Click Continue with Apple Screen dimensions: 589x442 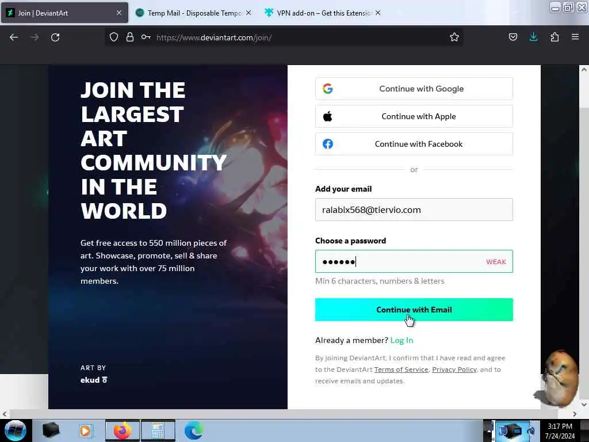pos(414,116)
